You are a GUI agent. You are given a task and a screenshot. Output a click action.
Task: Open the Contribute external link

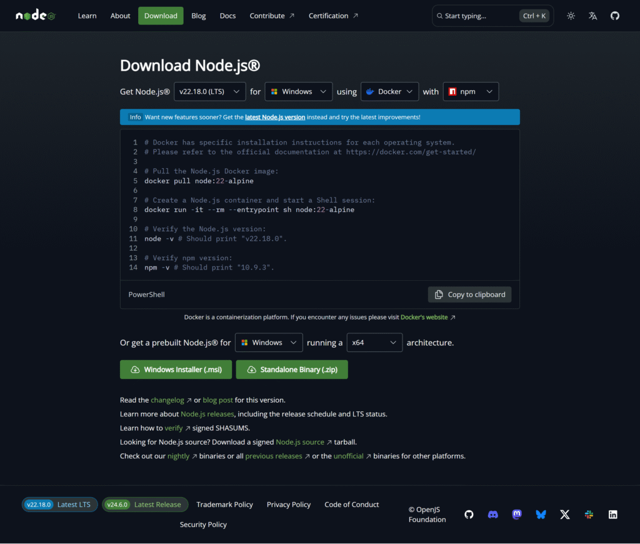pos(272,16)
